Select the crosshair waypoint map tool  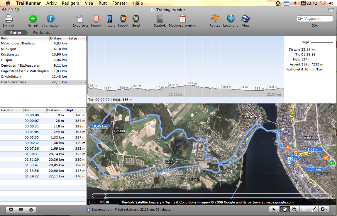(304, 209)
